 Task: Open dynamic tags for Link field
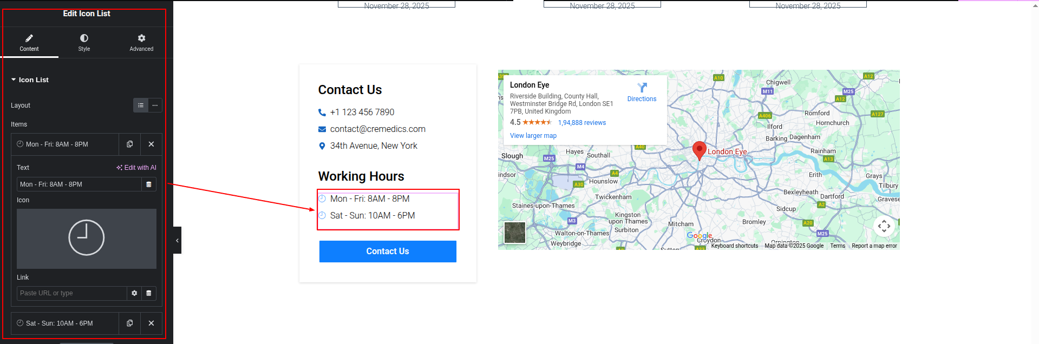click(x=149, y=293)
